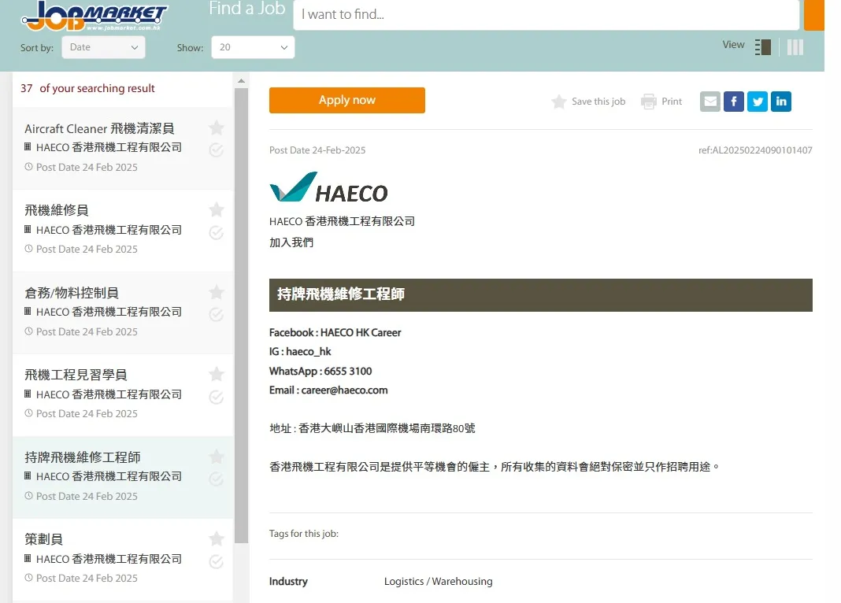This screenshot has height=603, width=841.
Task: Star the 倉務/物料控制員 job
Action: click(217, 292)
